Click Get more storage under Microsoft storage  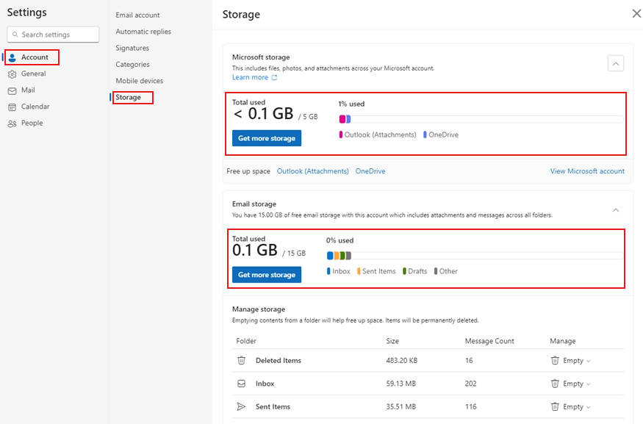267,138
